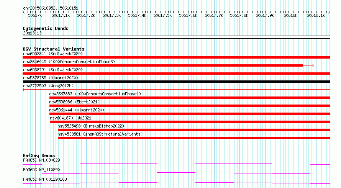Click the DGV Structural Variants track title

pyautogui.click(x=54, y=49)
